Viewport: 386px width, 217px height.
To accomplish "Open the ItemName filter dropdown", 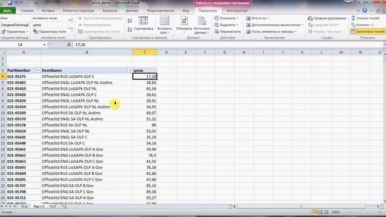I will [130, 71].
